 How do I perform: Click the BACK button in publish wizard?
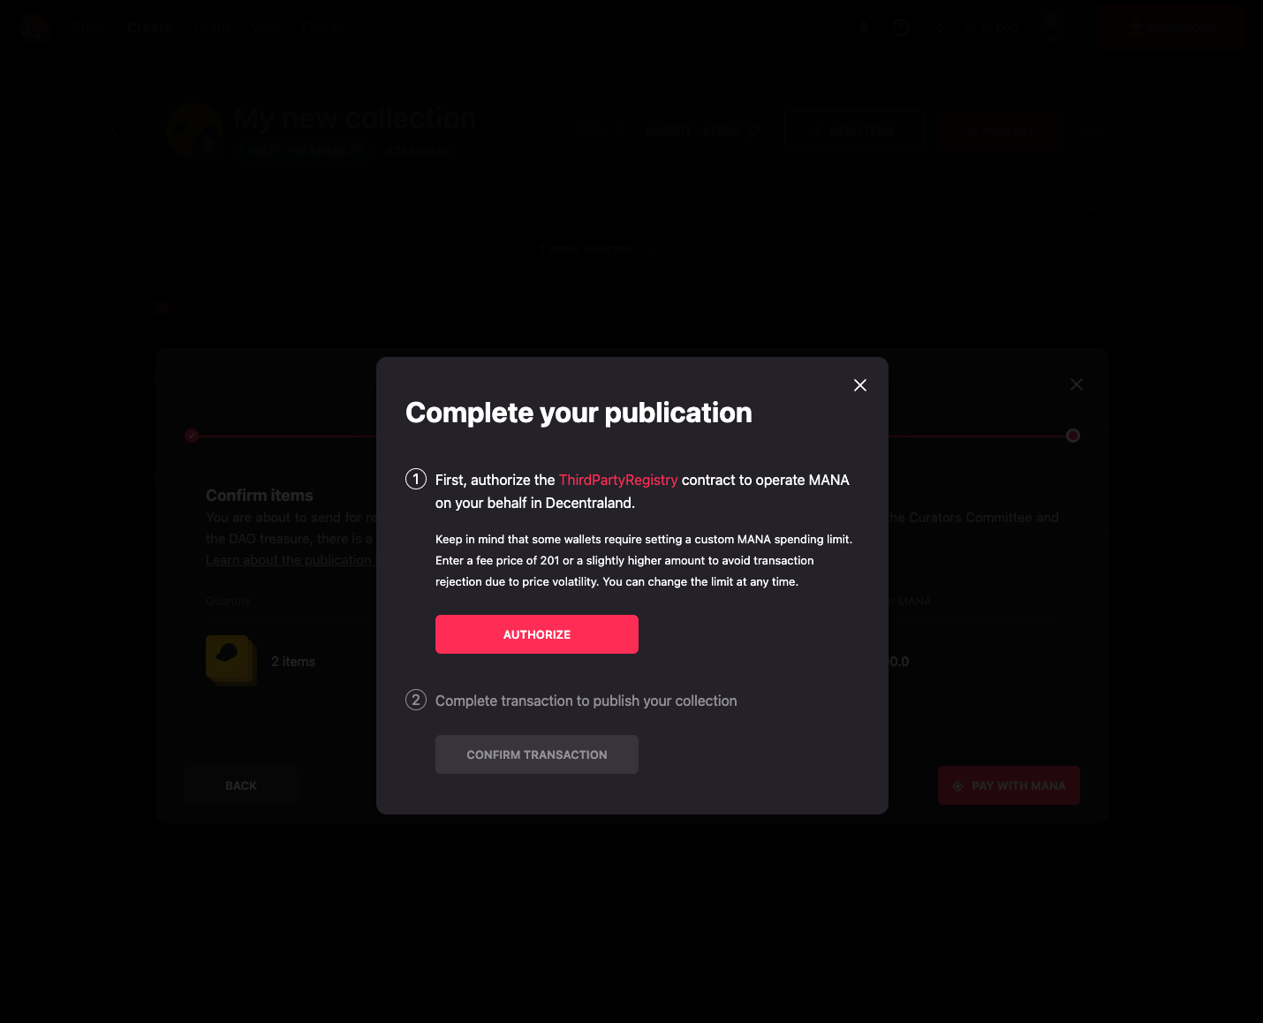tap(241, 785)
